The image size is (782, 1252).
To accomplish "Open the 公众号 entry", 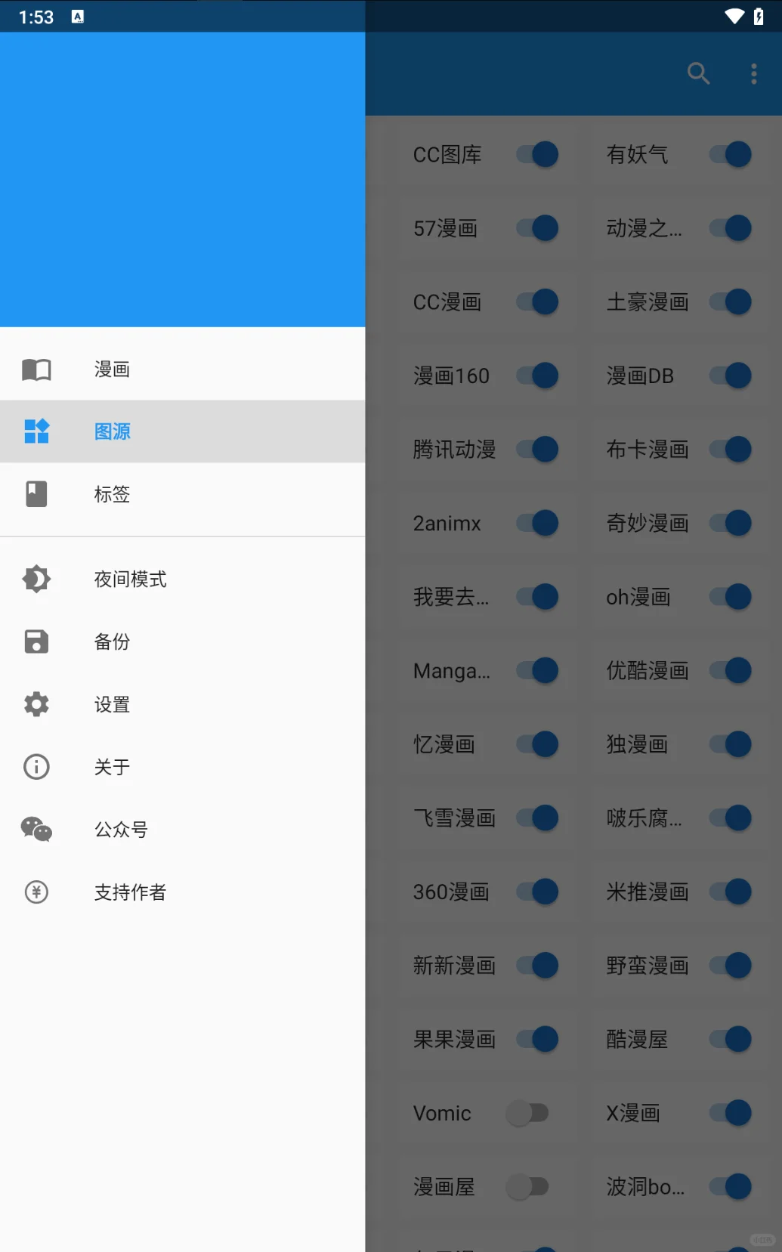I will [182, 830].
